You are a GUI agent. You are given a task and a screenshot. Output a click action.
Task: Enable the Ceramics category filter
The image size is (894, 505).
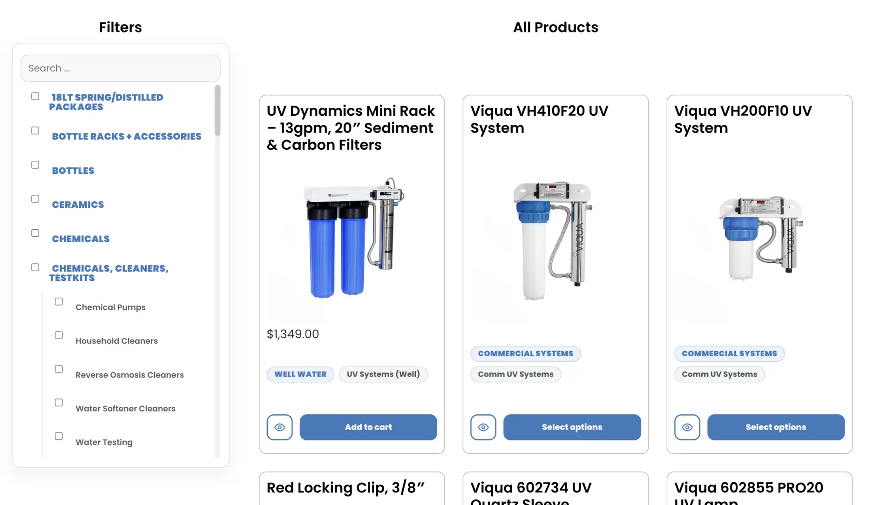pos(35,199)
